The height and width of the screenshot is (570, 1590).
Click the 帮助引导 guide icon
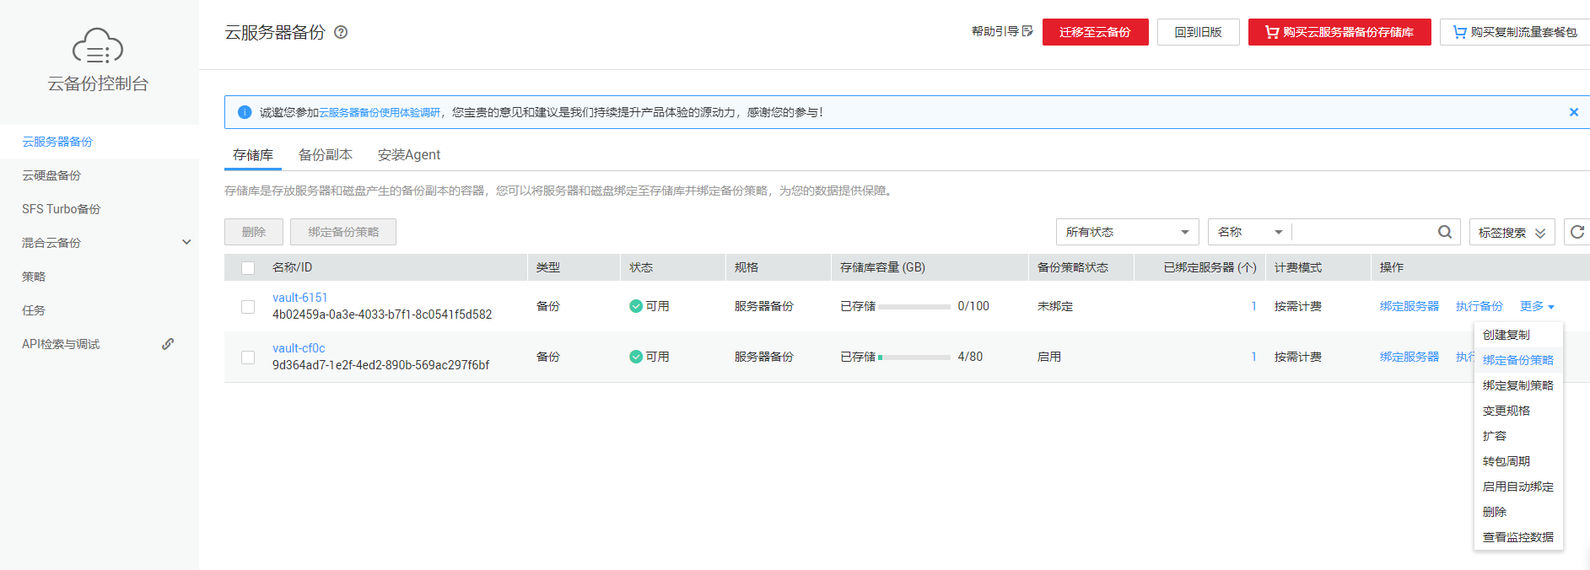1027,31
